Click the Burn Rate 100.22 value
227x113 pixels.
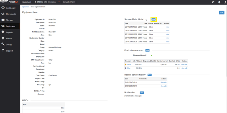pos(177,65)
